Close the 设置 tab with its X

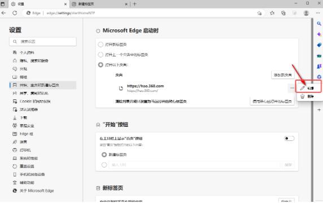(66, 4)
